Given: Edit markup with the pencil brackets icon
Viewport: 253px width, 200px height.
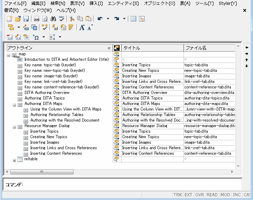Looking at the screenshot, I should point(18,37).
